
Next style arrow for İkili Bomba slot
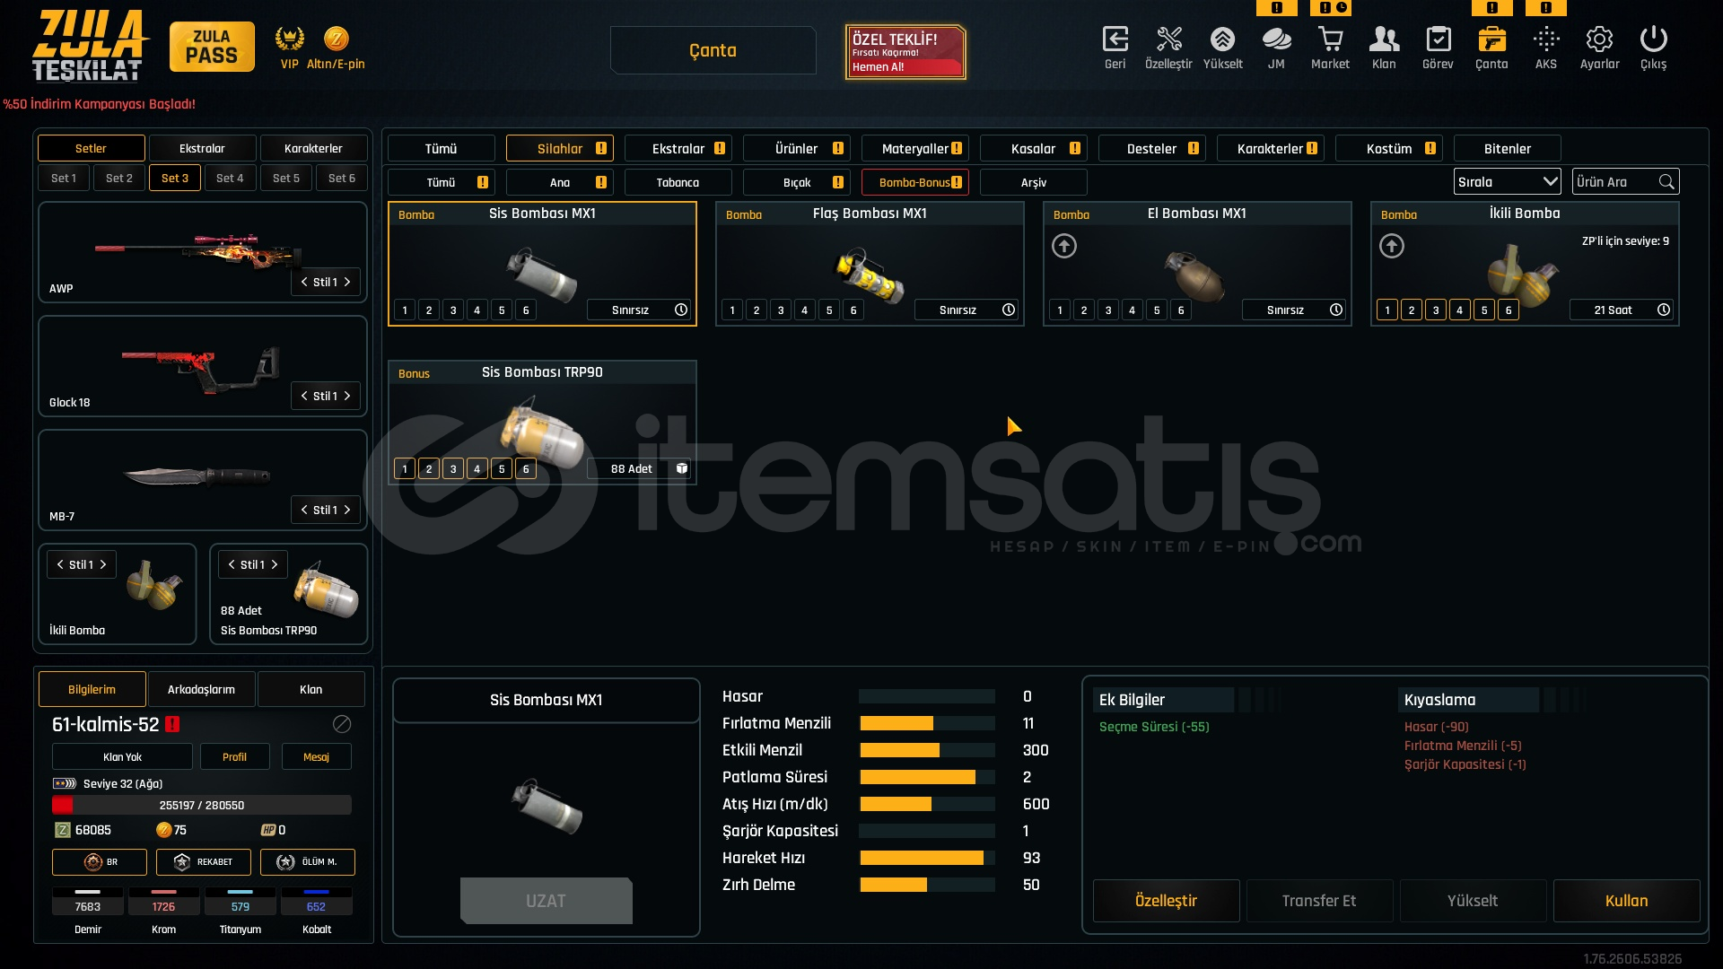(103, 564)
